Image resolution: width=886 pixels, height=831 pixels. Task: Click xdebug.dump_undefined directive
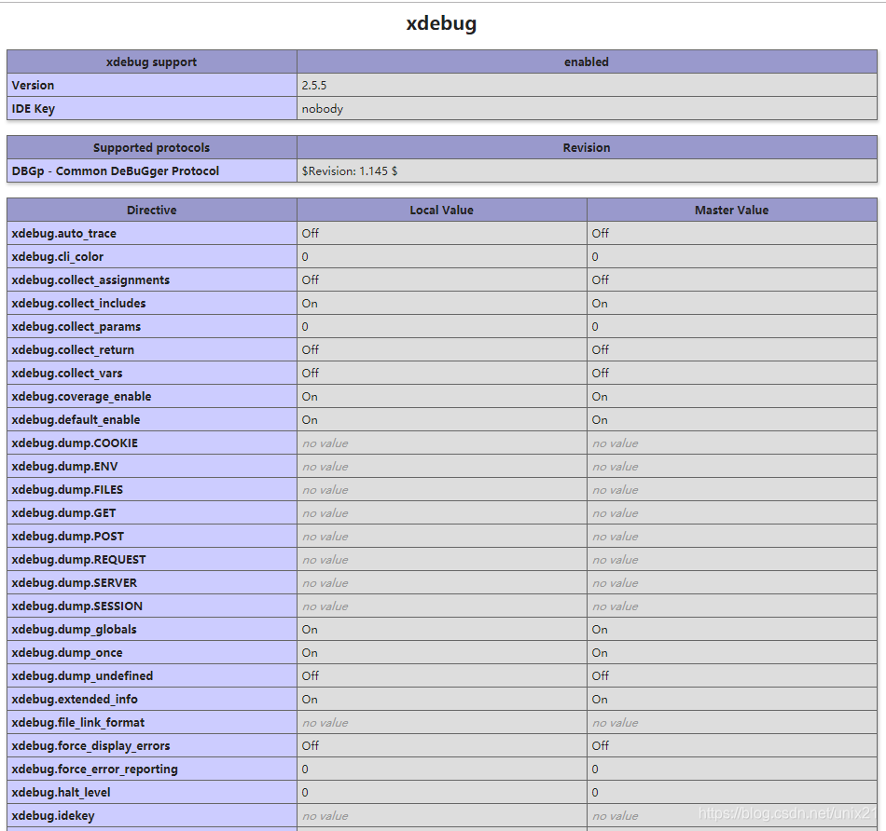click(x=82, y=675)
